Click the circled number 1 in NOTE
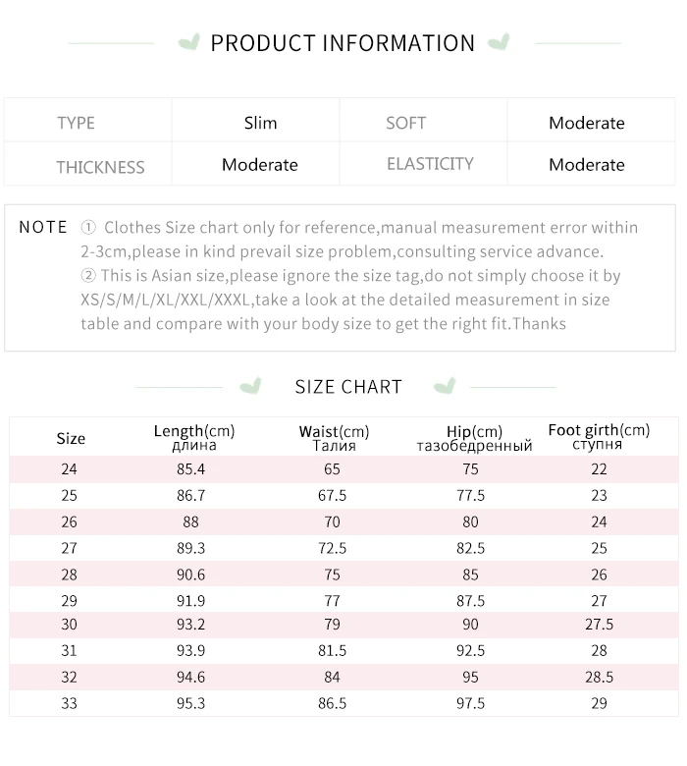 tap(88, 227)
